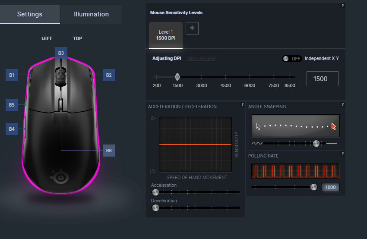
Task: Click the DPI value input field
Action: [x=322, y=79]
